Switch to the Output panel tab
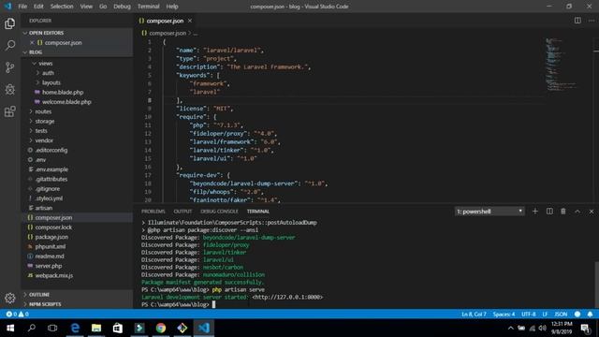599x337 pixels. point(183,212)
